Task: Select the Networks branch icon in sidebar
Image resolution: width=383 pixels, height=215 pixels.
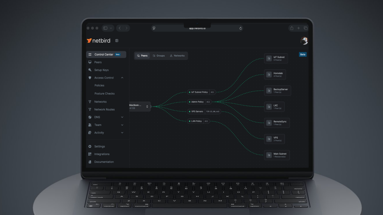Action: tap(90, 102)
